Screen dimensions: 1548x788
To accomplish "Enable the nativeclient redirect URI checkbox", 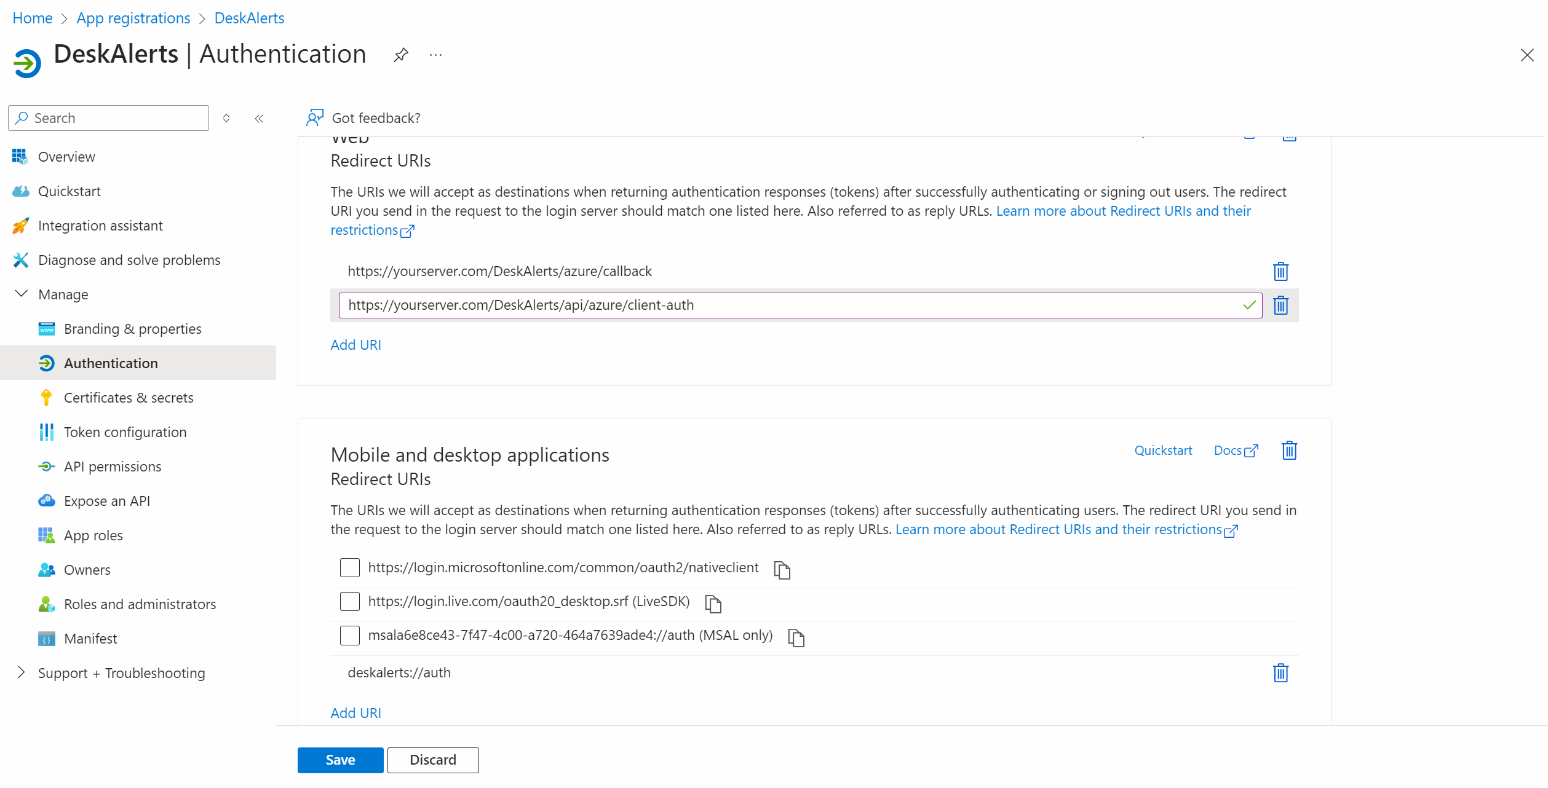I will tap(350, 567).
